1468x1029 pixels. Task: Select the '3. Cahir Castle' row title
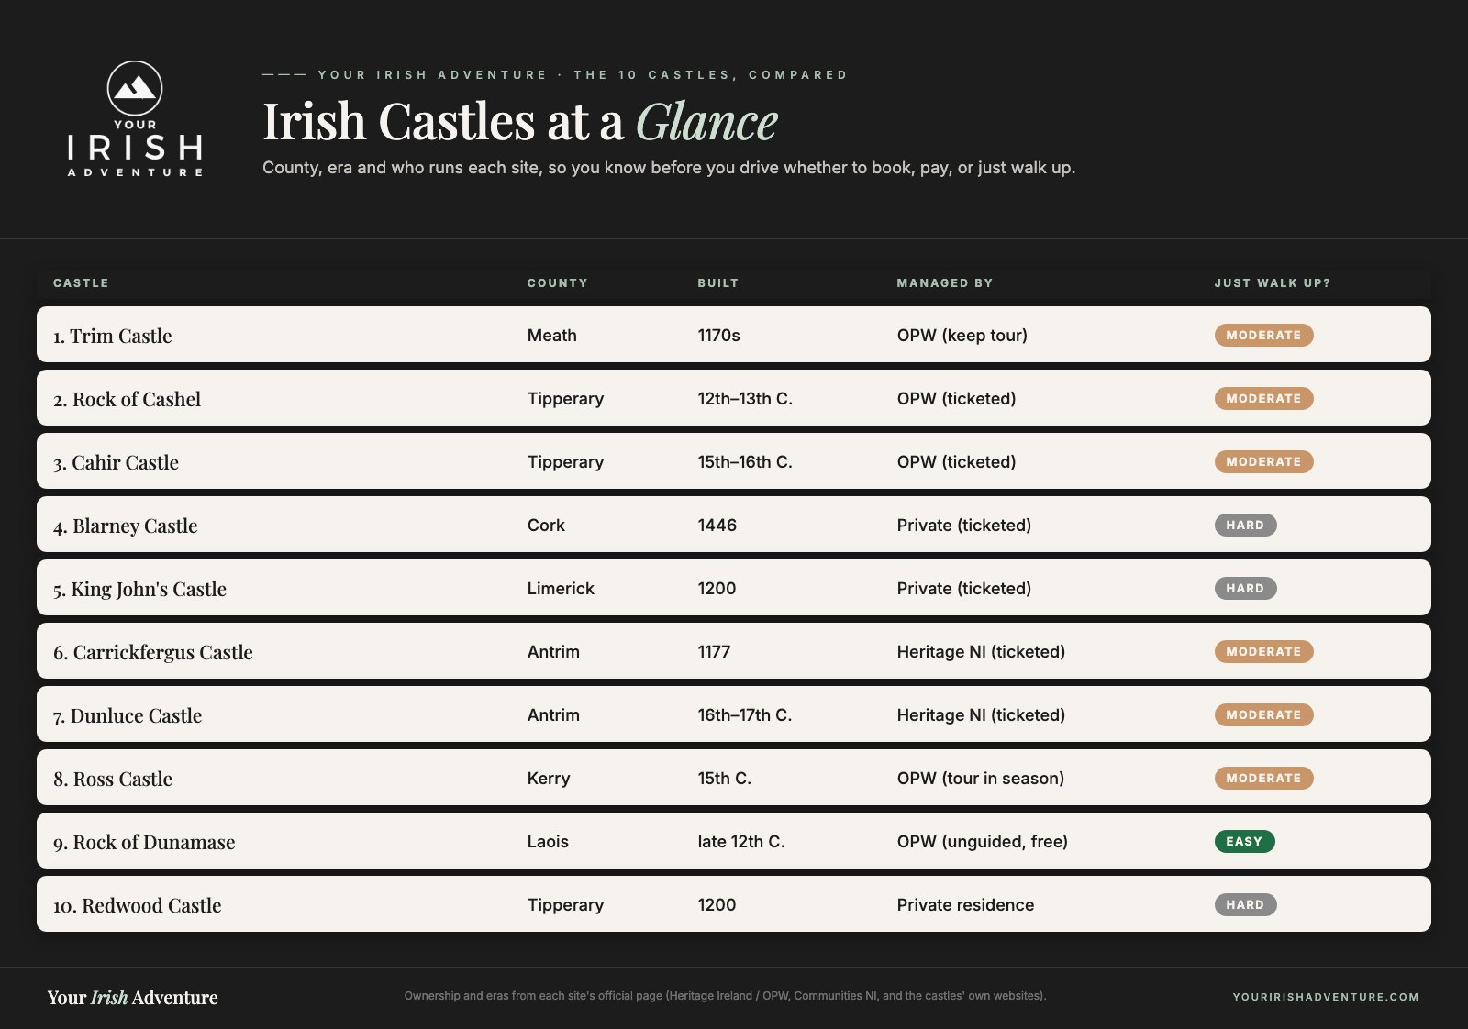click(x=116, y=462)
